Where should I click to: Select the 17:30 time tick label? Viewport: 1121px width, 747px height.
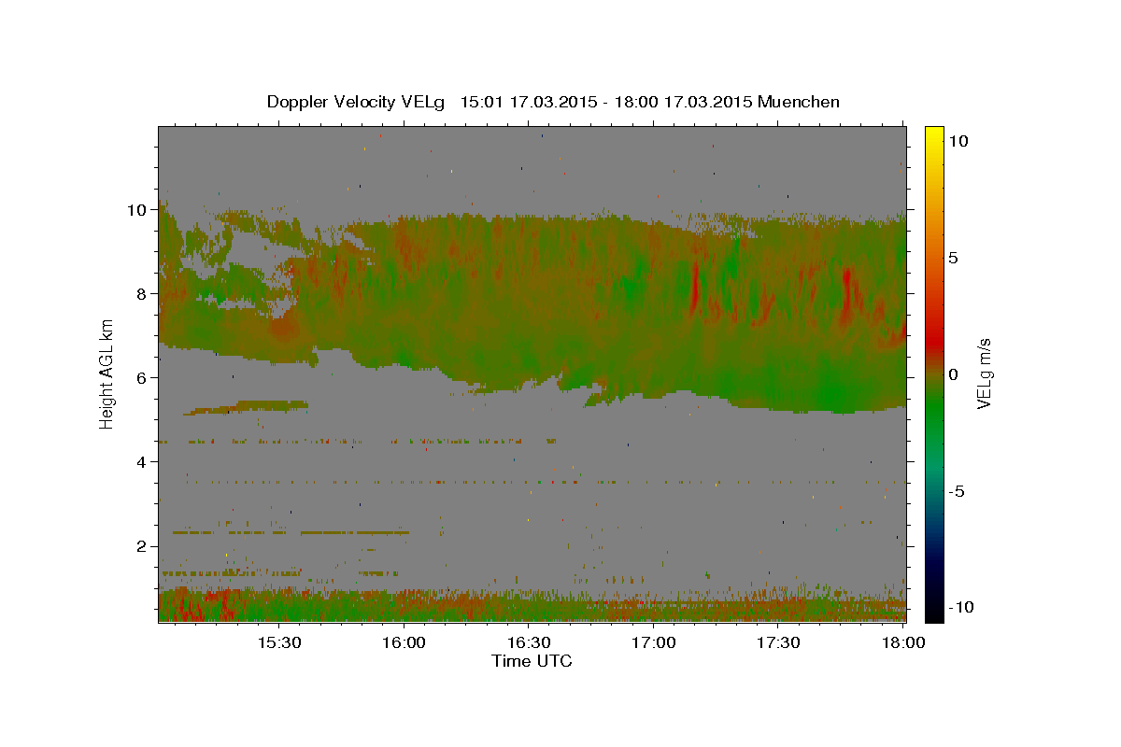778,642
